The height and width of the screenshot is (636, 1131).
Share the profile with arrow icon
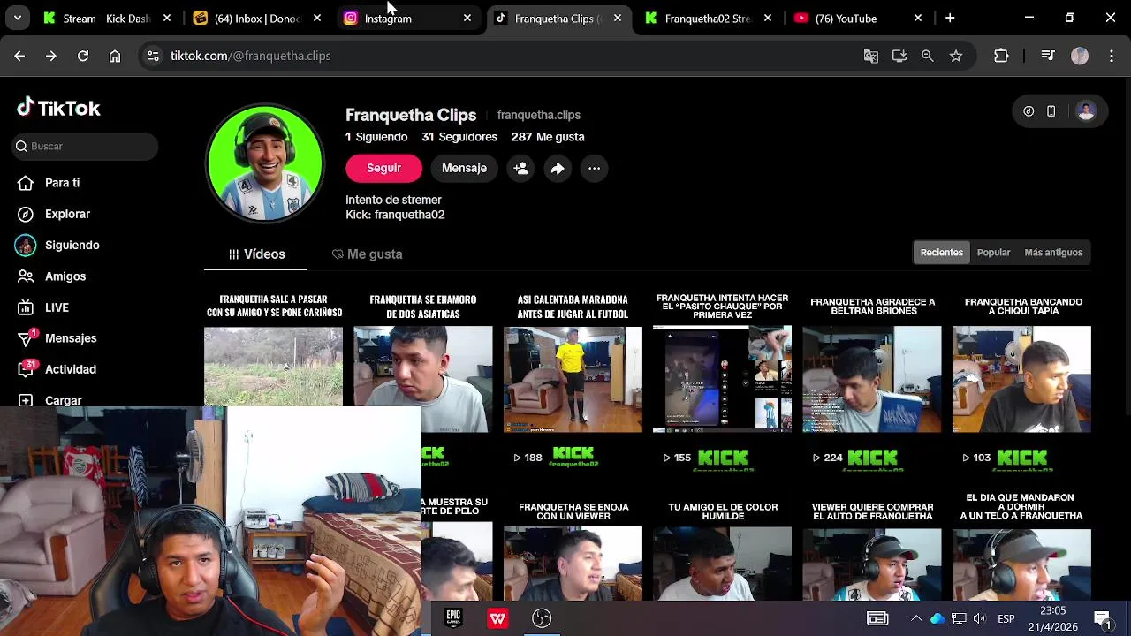pos(558,168)
